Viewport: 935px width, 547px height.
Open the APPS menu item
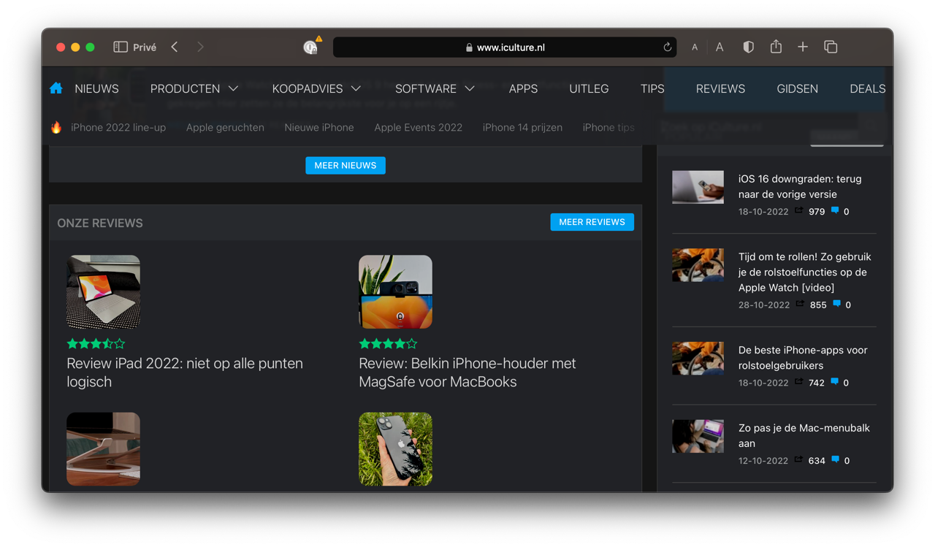coord(523,88)
